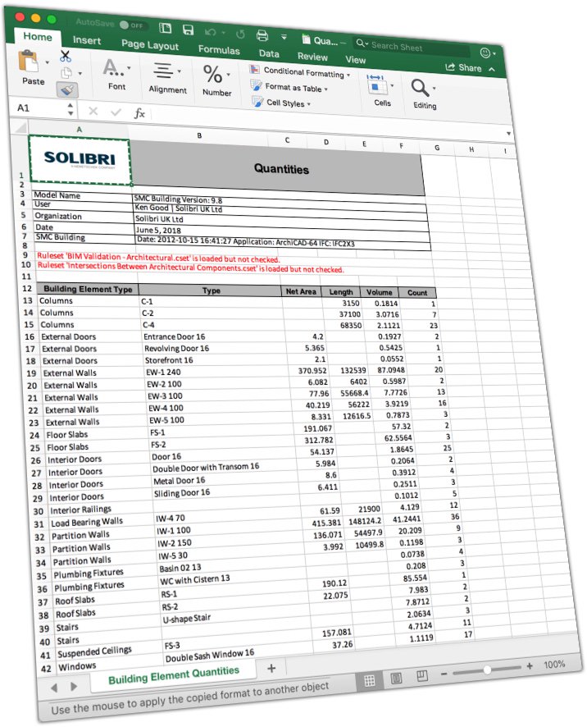
Task: Toggle the AutoSave switch
Action: coord(131,25)
